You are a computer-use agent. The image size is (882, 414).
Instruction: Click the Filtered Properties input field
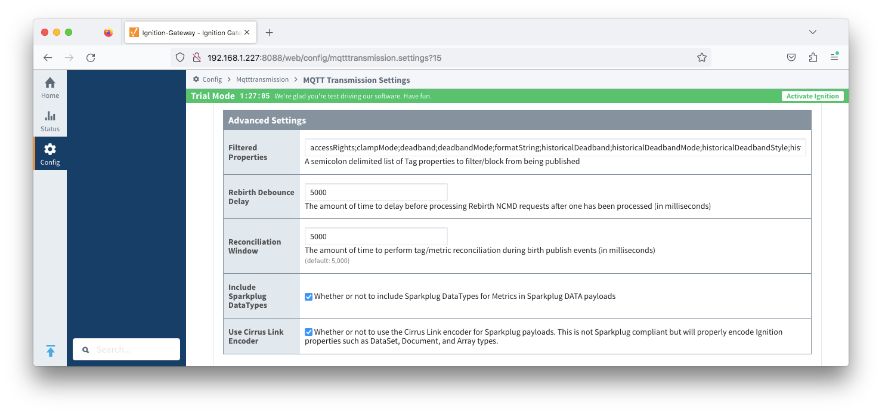pyautogui.click(x=555, y=147)
